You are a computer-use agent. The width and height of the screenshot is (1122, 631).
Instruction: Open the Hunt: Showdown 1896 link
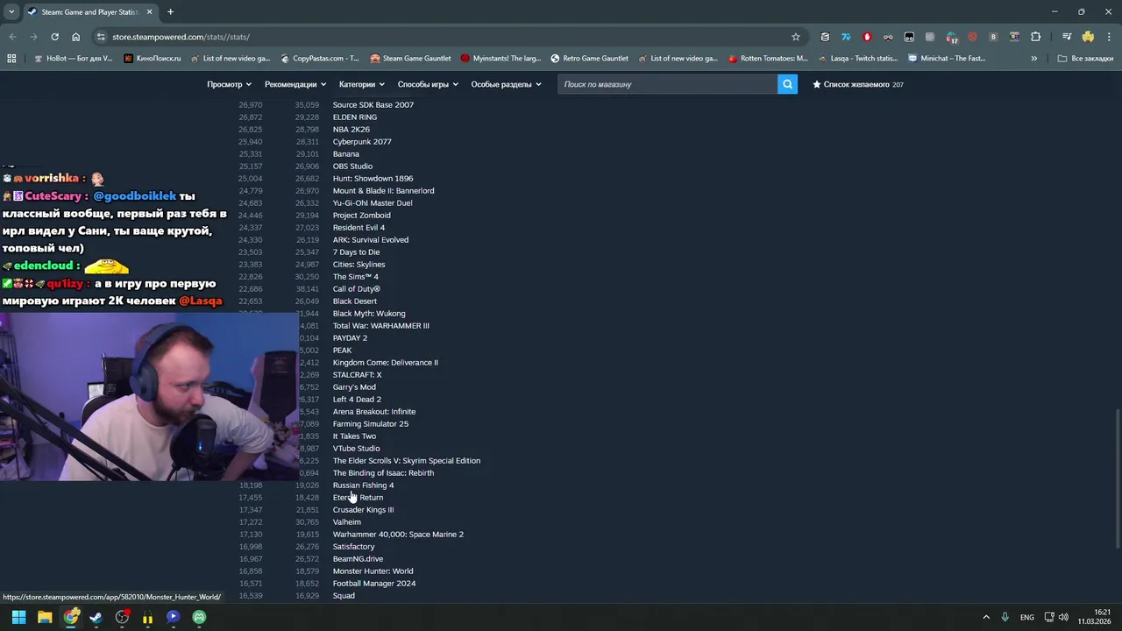[x=373, y=178]
